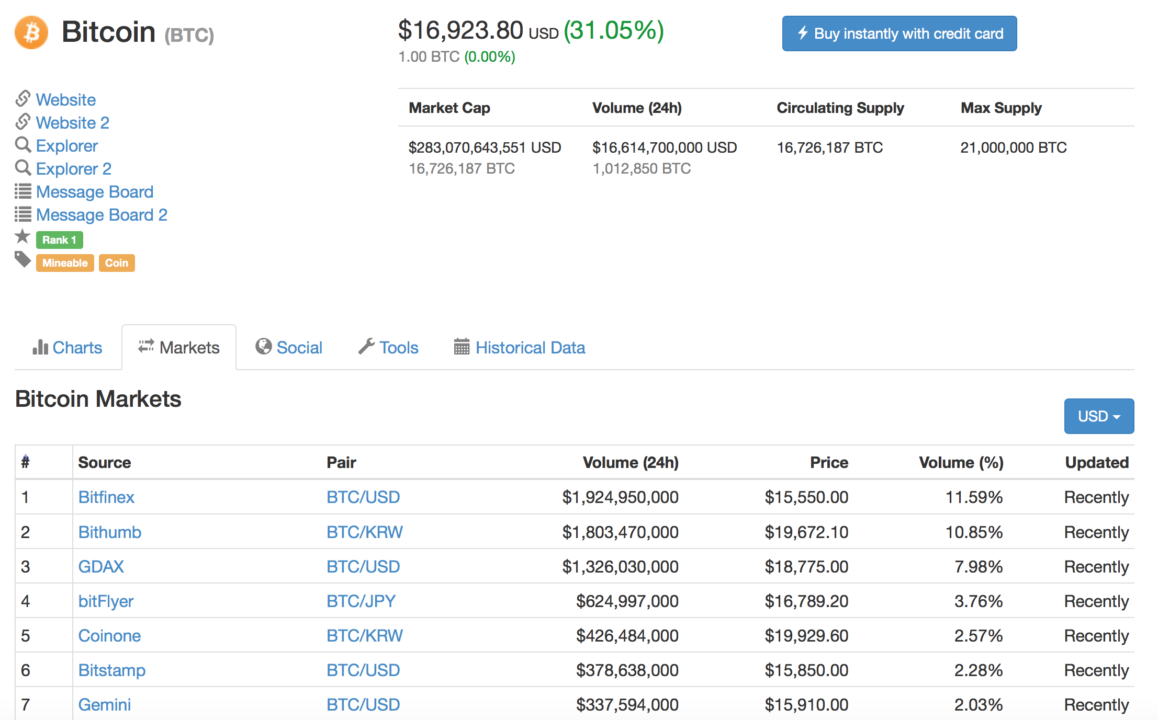The image size is (1158, 720).
Task: Click the globe icon on Social tab
Action: (264, 346)
